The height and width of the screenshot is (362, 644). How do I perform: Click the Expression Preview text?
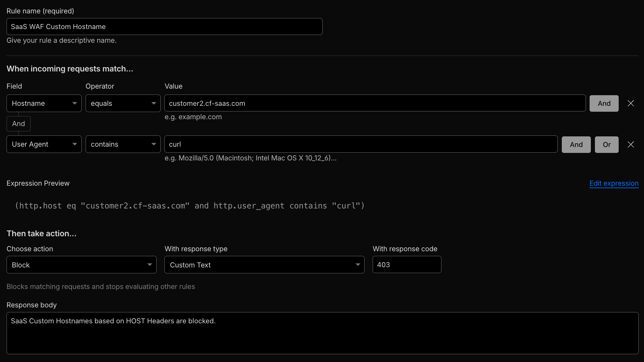[38, 183]
